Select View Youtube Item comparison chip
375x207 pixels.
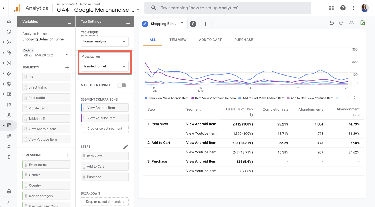(105, 118)
